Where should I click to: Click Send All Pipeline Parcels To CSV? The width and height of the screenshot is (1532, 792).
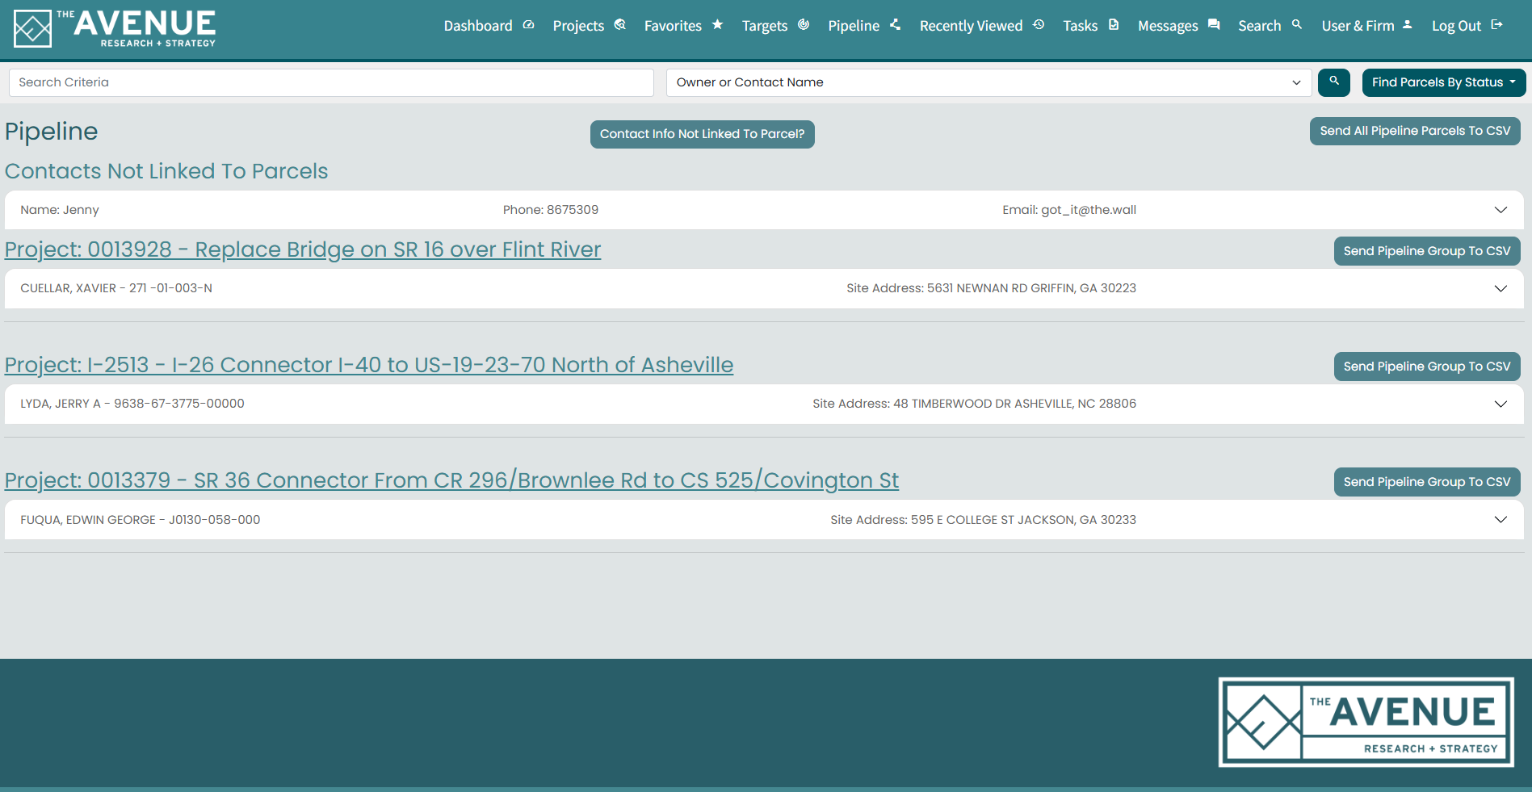point(1415,131)
